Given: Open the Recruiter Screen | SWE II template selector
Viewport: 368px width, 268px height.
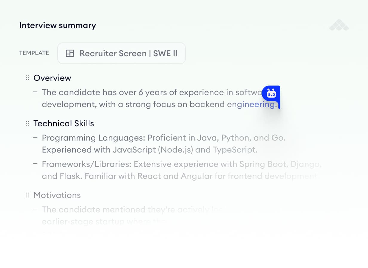Looking at the screenshot, I should pos(121,53).
